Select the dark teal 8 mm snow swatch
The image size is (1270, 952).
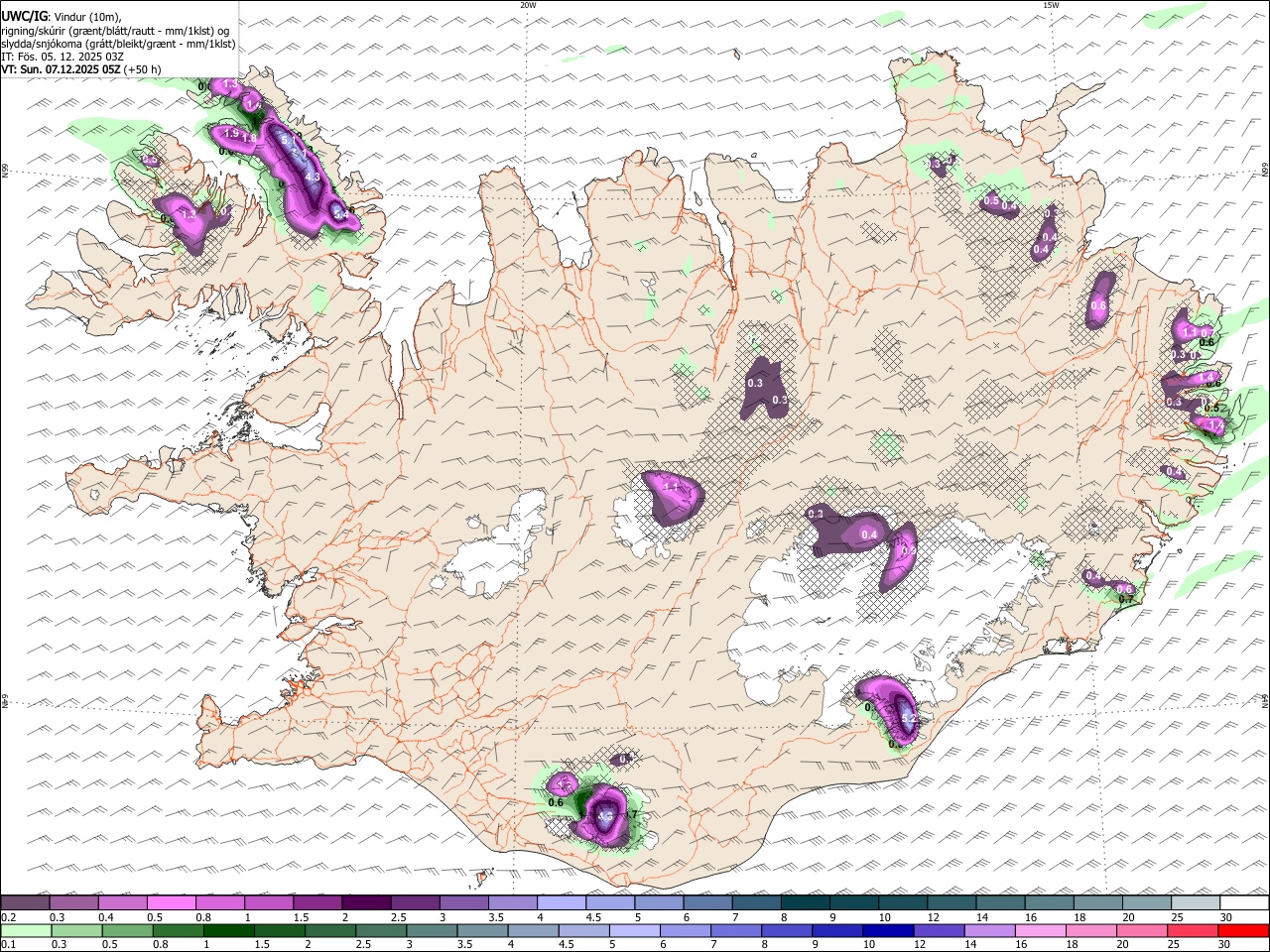tap(804, 903)
